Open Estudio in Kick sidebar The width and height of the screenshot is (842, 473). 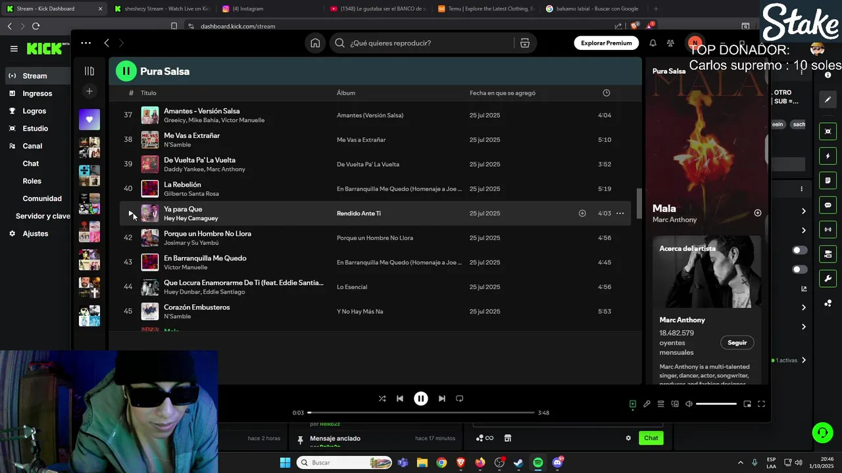pos(36,128)
